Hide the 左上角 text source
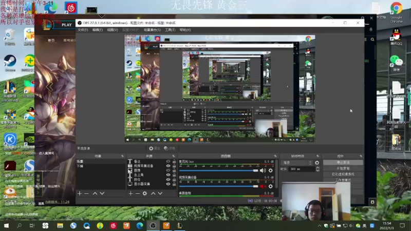The image size is (411, 231). tap(168, 175)
